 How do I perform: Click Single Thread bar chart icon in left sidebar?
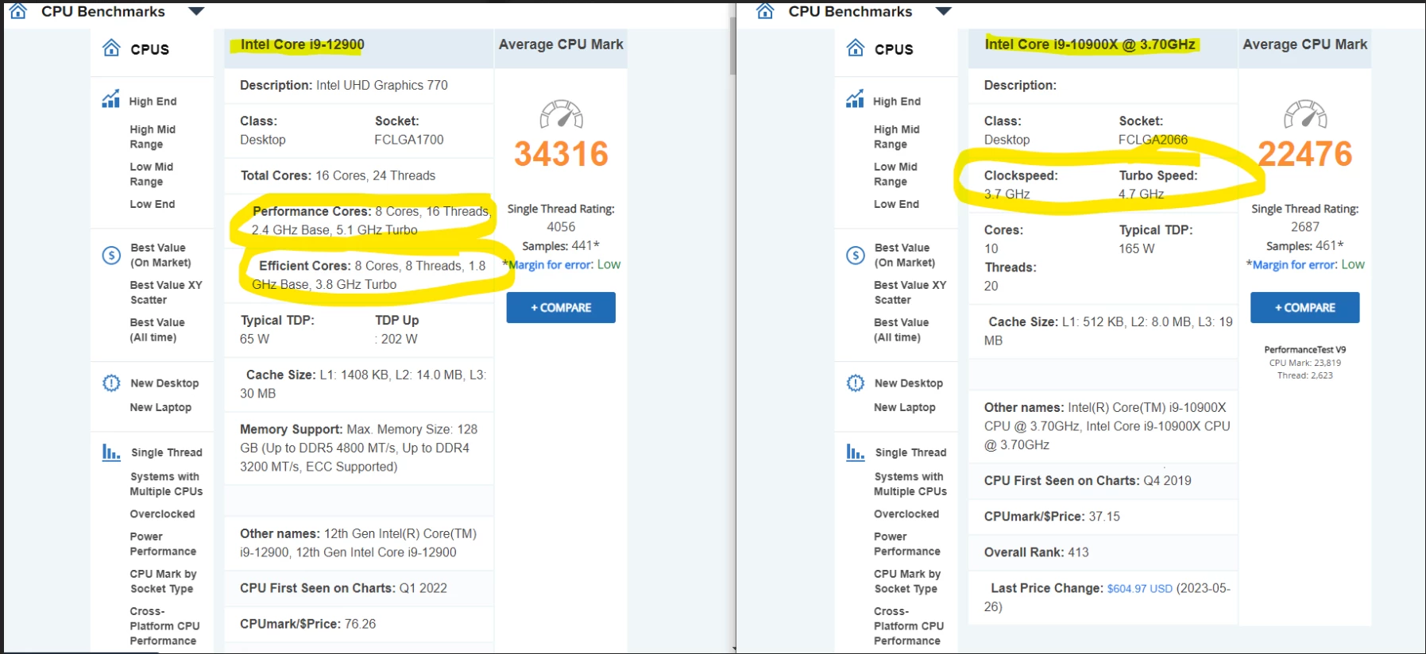[111, 452]
